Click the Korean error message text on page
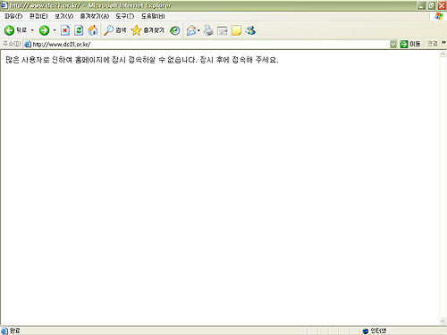The image size is (447, 335). pyautogui.click(x=142, y=60)
